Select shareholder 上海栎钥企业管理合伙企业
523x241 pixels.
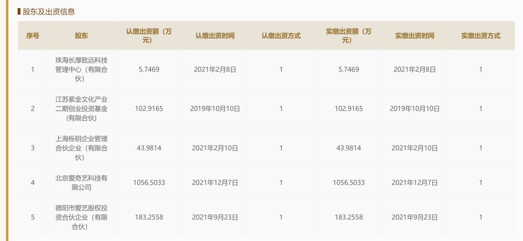pos(81,148)
